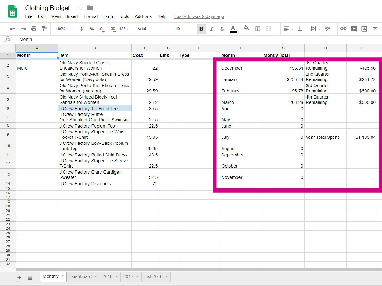Click the Merge cells icon
Screen dimensions: 382x286
point(269,29)
